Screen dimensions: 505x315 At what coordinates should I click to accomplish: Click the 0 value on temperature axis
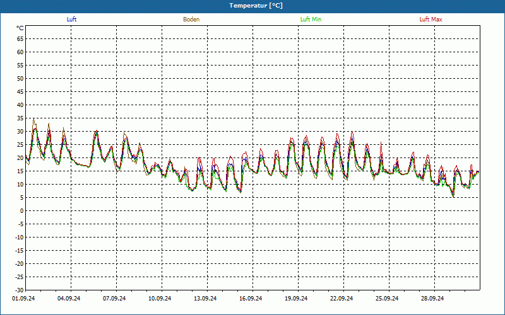(x=22, y=211)
